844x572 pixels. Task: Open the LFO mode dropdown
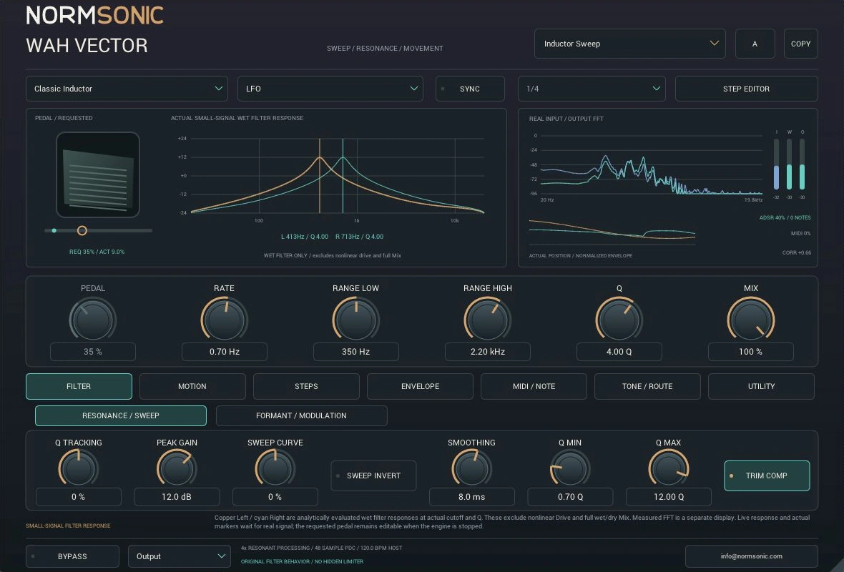point(330,89)
